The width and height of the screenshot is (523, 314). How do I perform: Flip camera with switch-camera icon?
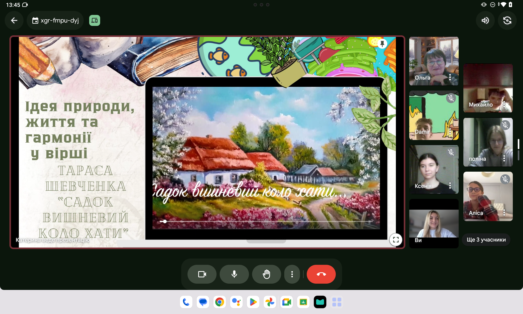click(x=507, y=20)
